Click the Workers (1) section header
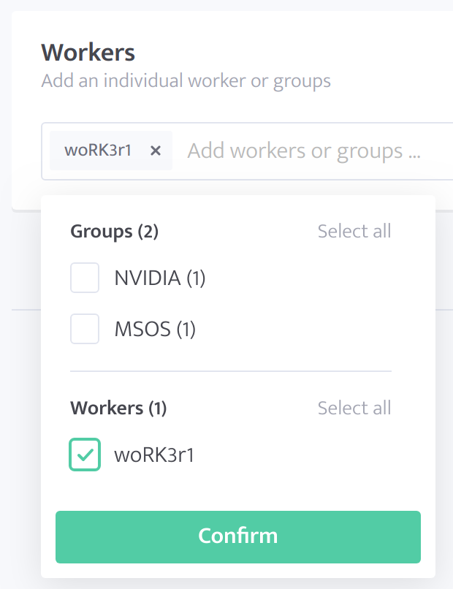This screenshot has height=589, width=453. (x=118, y=408)
